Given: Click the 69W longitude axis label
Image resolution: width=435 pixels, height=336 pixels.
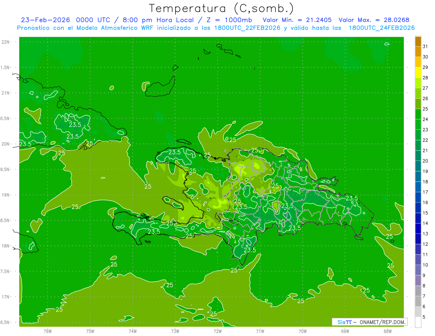Looking at the screenshot, I should 345,331.
